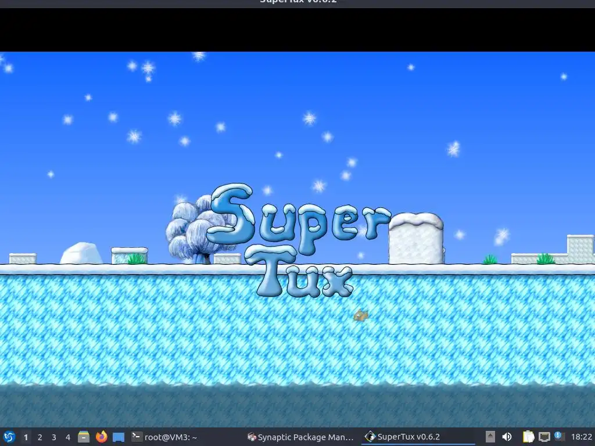595x446 pixels.
Task: Open the clipboard manager tray icon
Action: (528, 437)
